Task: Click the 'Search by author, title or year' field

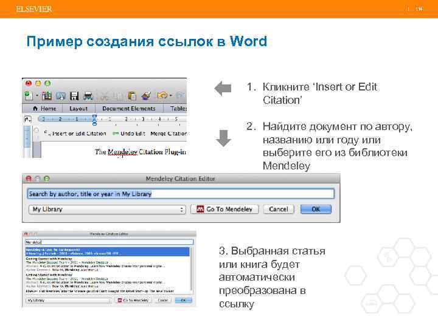Action: (181, 194)
